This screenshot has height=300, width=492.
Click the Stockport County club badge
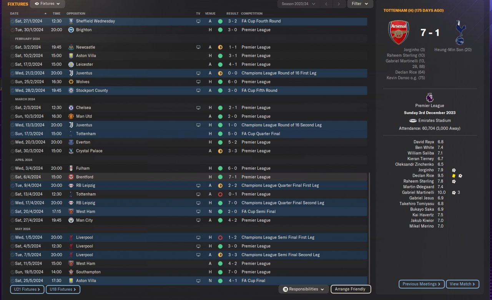coord(71,91)
